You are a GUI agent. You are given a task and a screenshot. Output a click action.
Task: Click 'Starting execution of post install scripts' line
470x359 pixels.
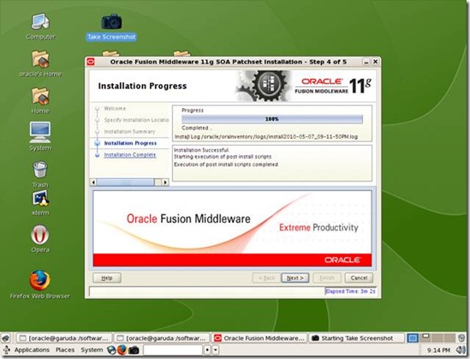[223, 157]
